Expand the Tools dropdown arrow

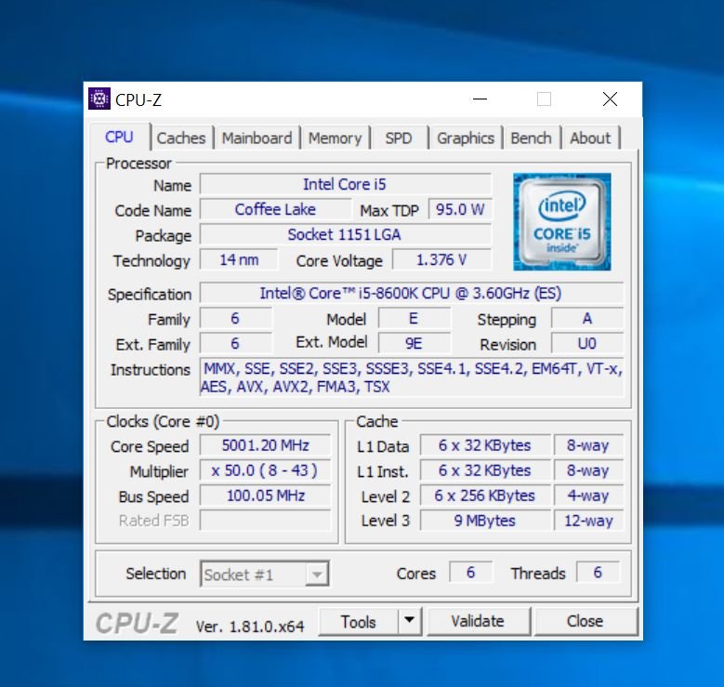point(409,621)
